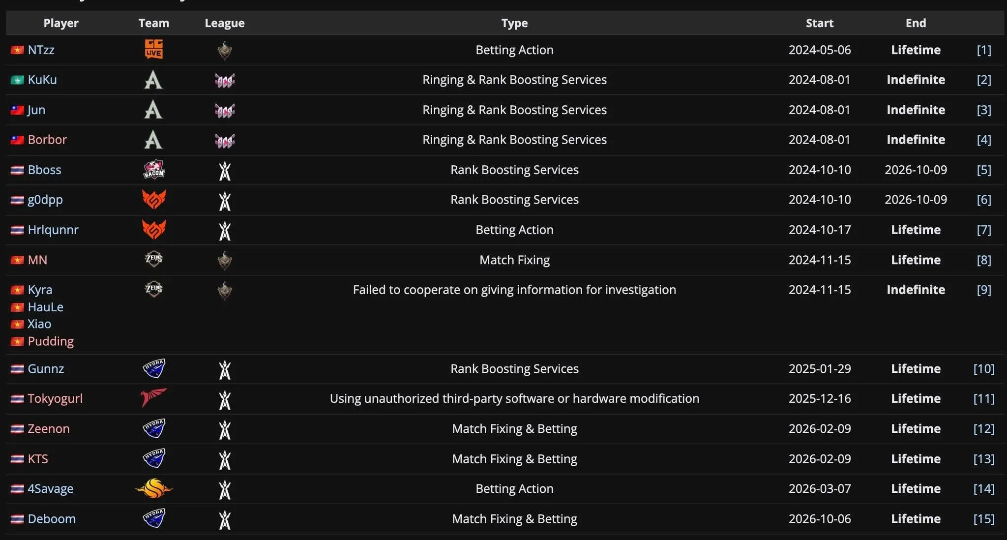This screenshot has height=540, width=1007.
Task: Click the Bacon team logo in Bboss's row
Action: coord(153,170)
